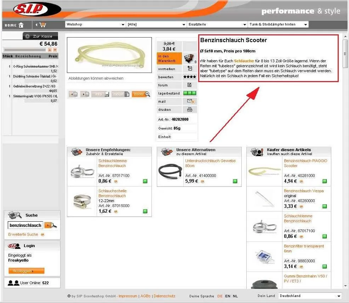The image size is (349, 303).
Task: Rate the product via the bewerten stars
Action: point(189,77)
